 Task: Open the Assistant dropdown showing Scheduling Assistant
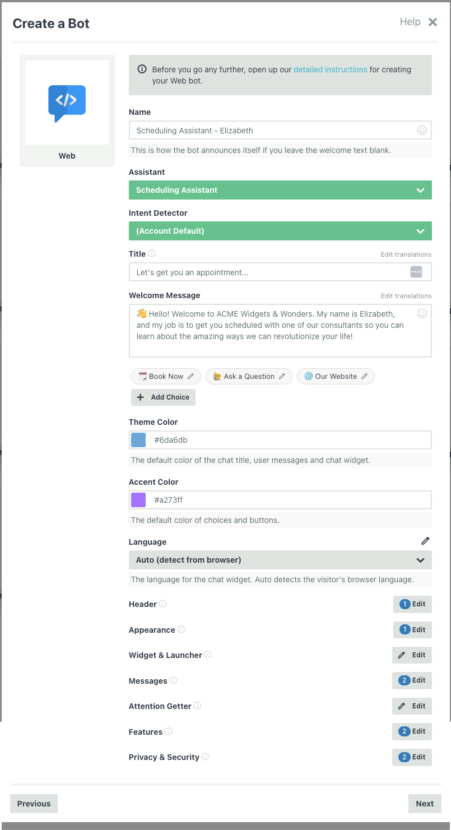pos(280,190)
